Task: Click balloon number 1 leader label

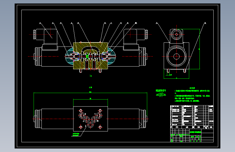Action: [x=40, y=23]
